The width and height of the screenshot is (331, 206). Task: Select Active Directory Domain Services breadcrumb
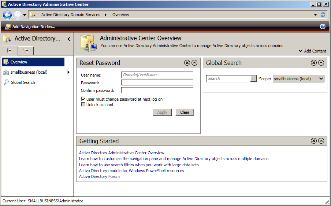coord(71,15)
